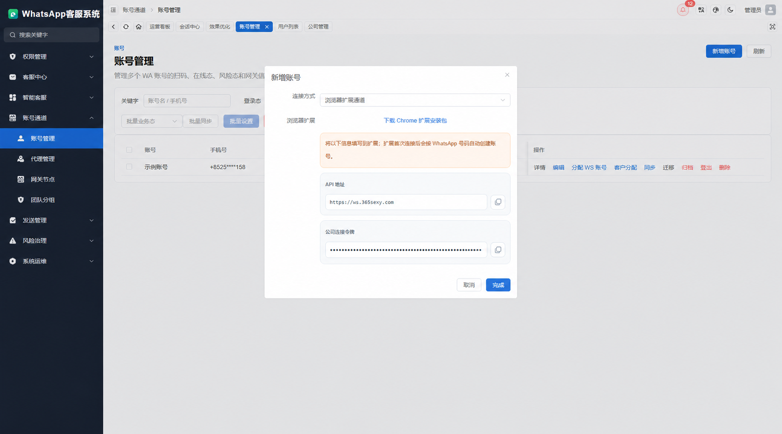Focus the 搜索关键字 search field
Viewport: 782px width, 434px height.
(52, 35)
